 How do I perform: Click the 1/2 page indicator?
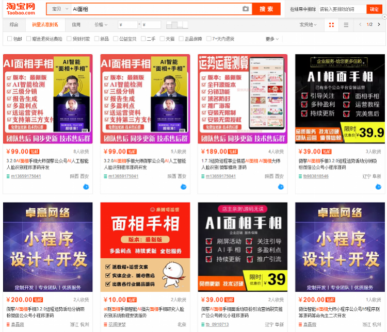click(x=369, y=24)
